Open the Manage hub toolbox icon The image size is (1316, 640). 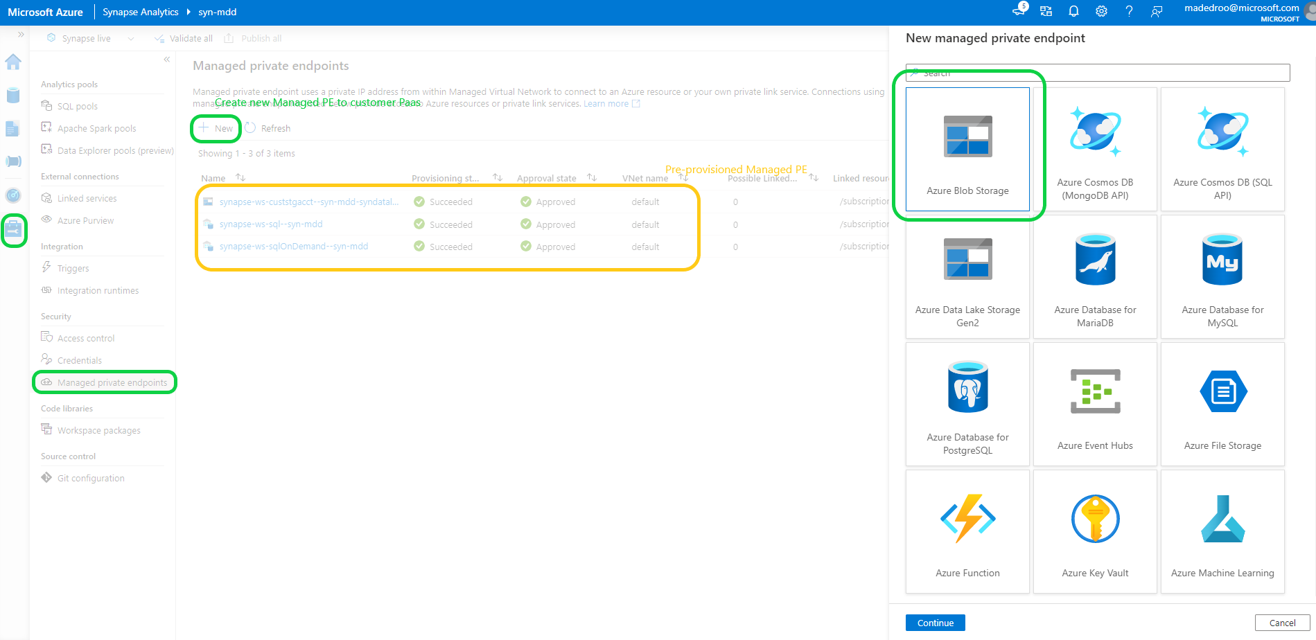click(13, 229)
